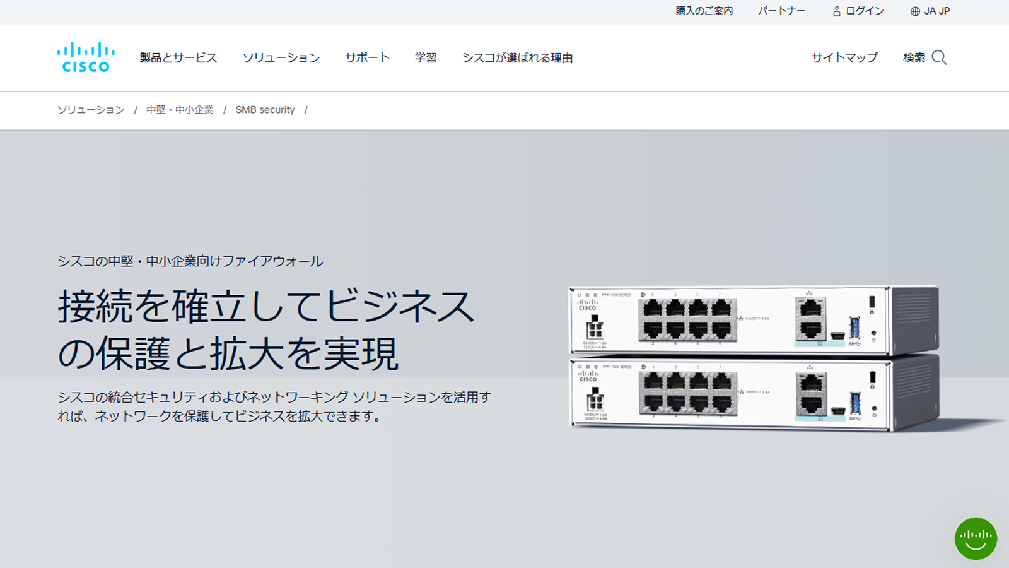Open 購入のご案内 link

click(704, 11)
